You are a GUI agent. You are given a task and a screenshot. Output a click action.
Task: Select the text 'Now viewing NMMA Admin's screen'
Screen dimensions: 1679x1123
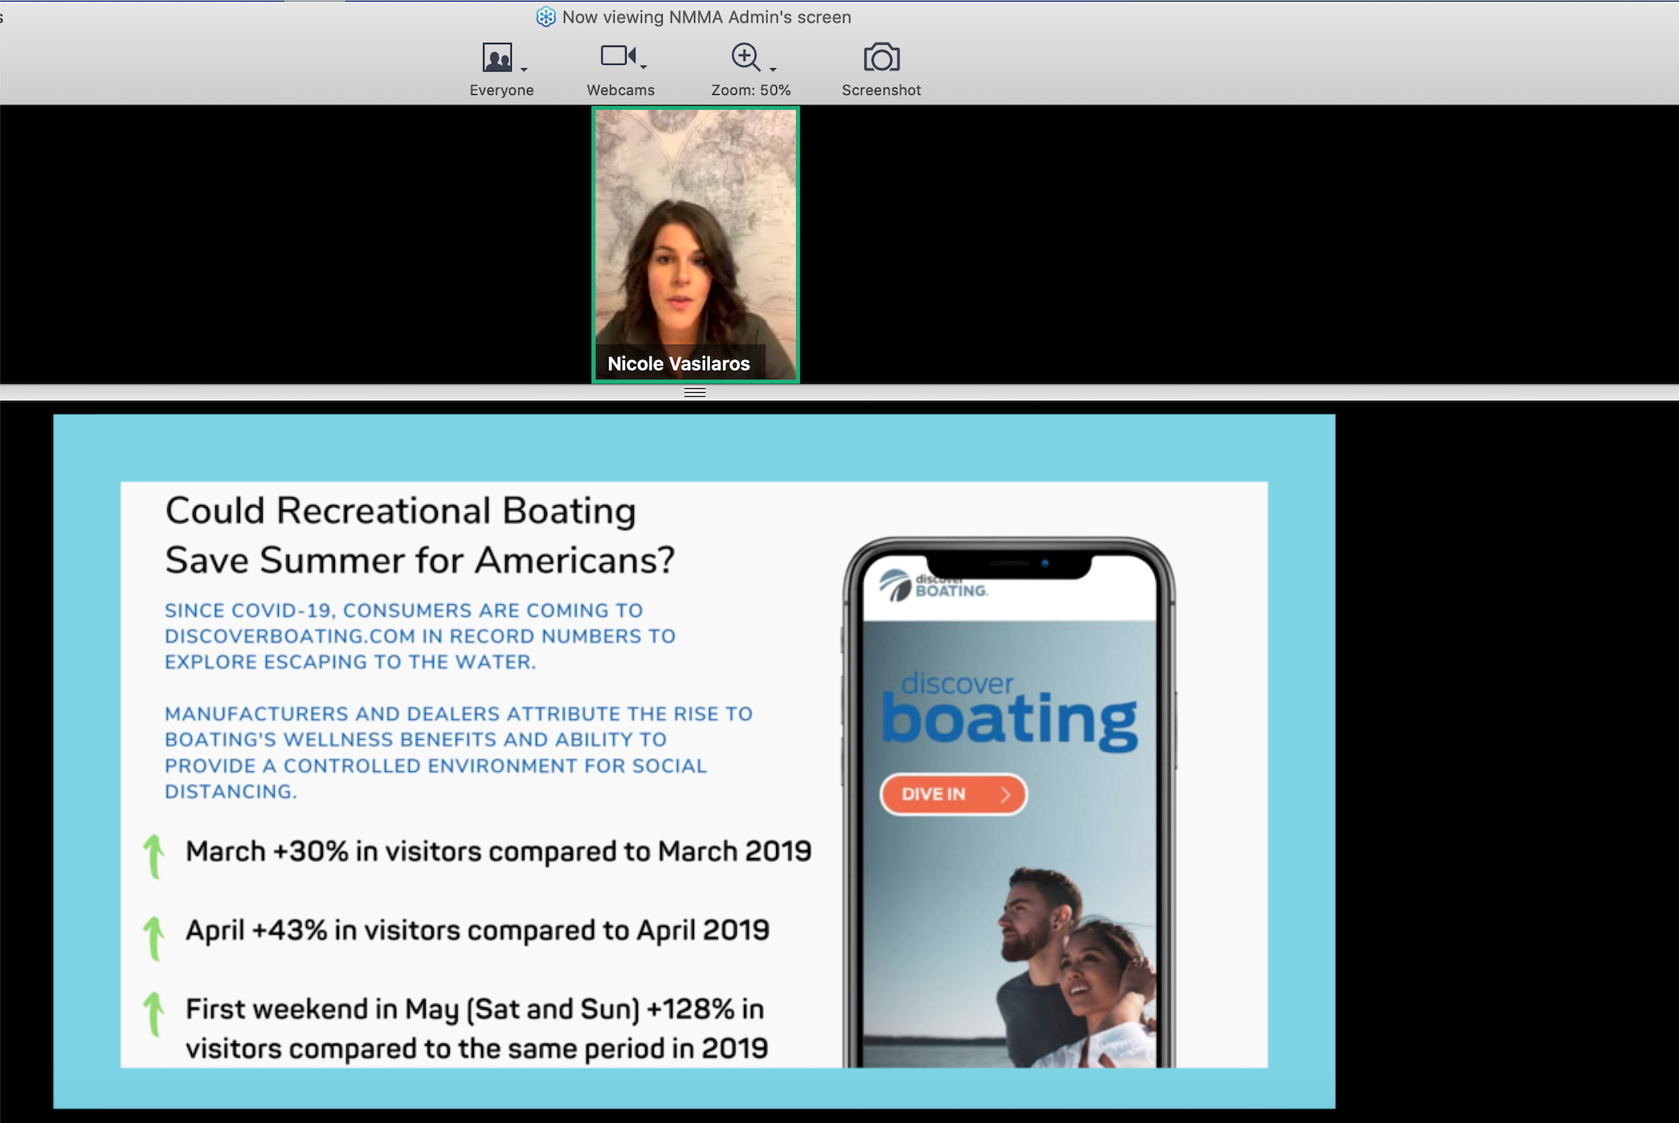click(x=706, y=17)
